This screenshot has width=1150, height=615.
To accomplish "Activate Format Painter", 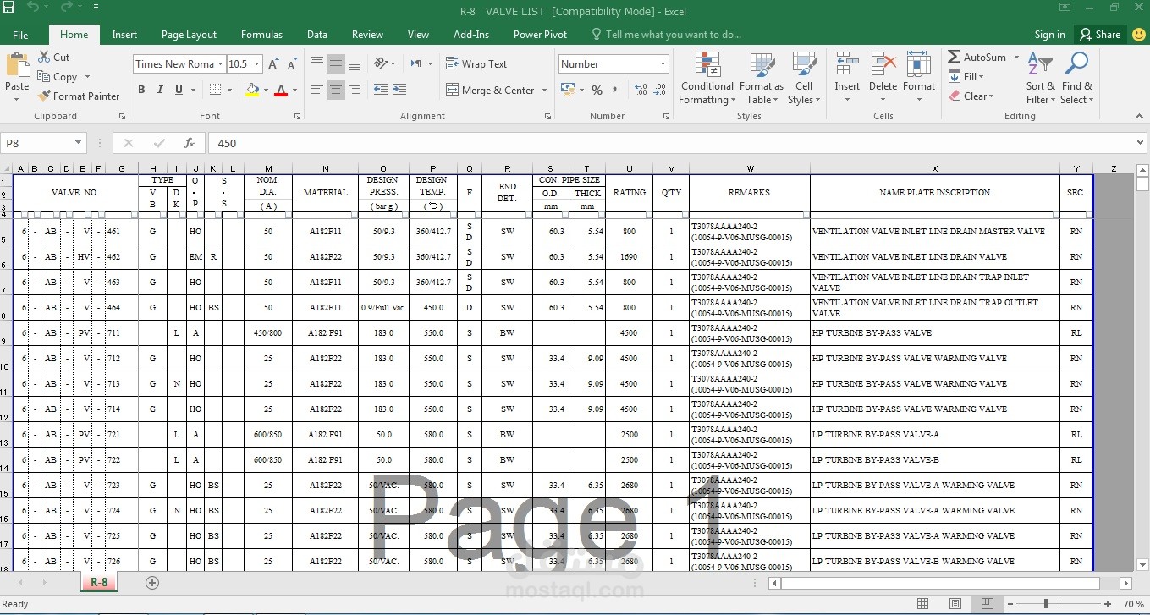I will [x=80, y=96].
